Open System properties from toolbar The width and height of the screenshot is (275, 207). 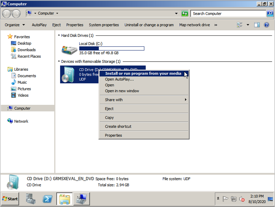click(x=104, y=25)
